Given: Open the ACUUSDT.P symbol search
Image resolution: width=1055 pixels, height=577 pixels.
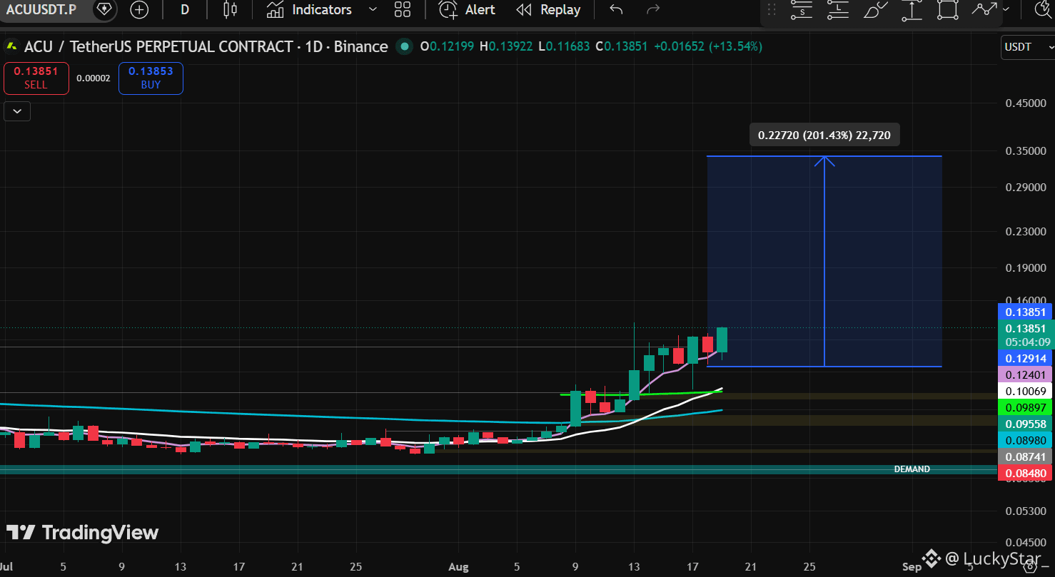Looking at the screenshot, I should coord(41,10).
